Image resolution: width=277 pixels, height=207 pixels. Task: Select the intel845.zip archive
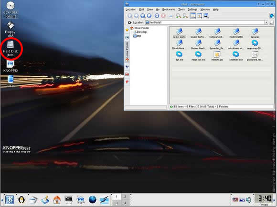pyautogui.click(x=217, y=56)
